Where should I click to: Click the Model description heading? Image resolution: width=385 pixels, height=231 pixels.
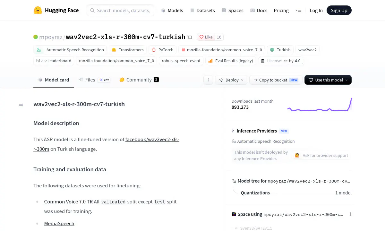click(x=56, y=123)
